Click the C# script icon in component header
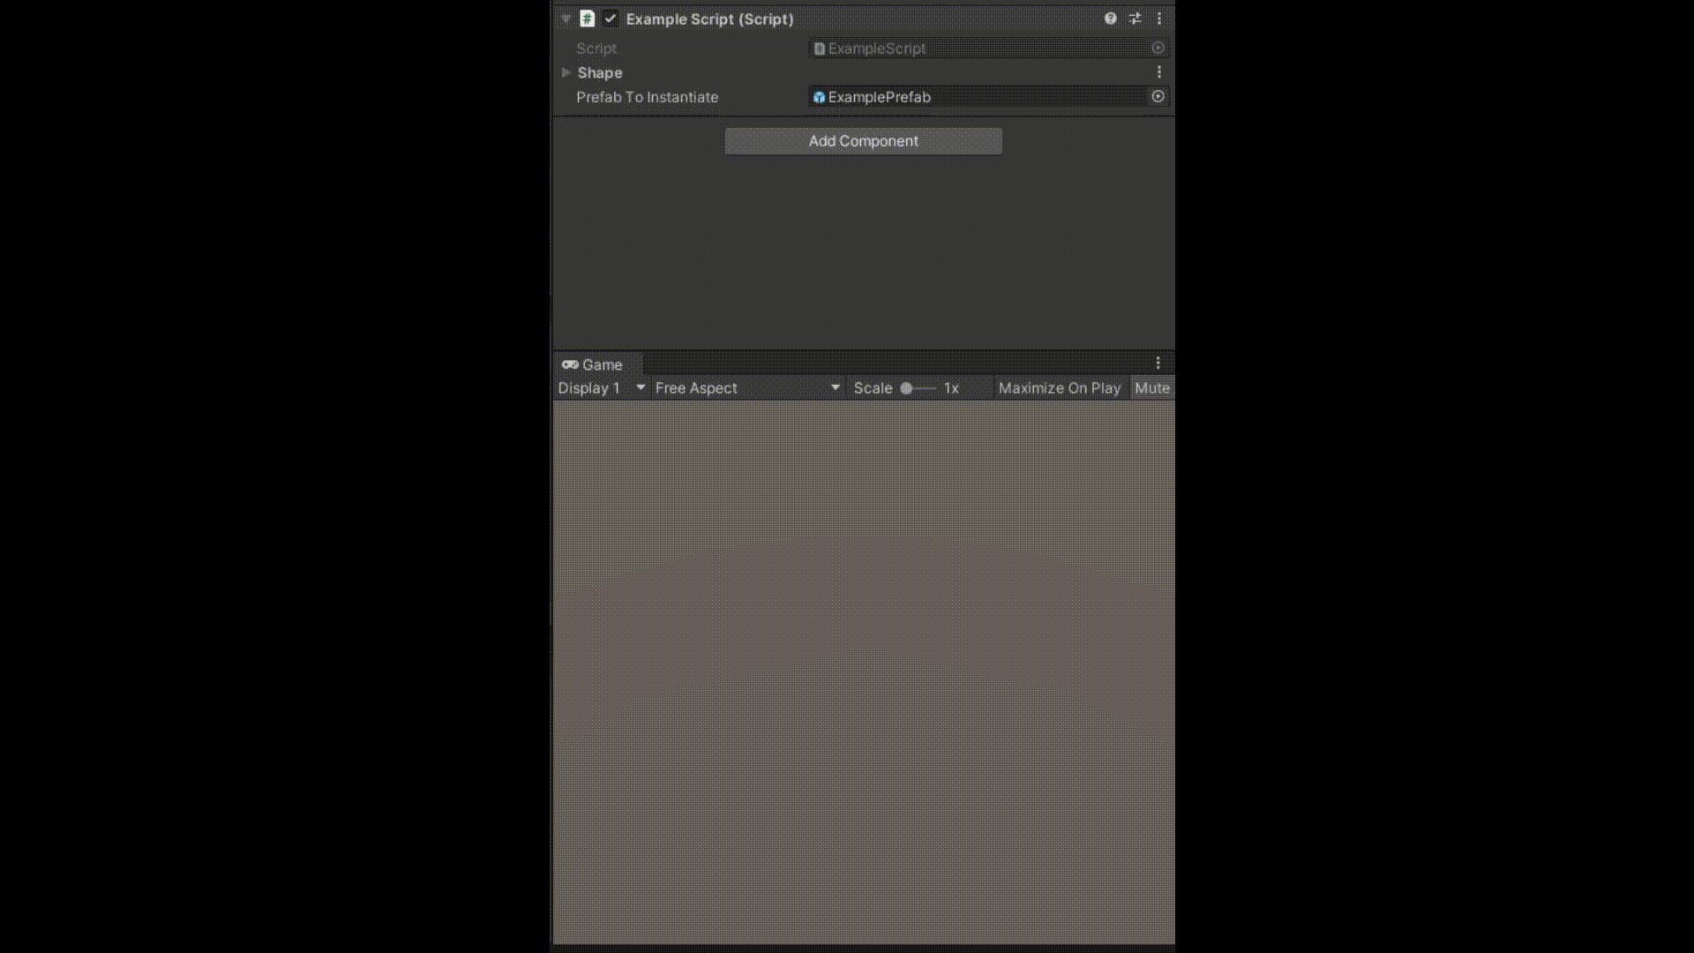Screen dimensions: 1694x953 click(x=587, y=19)
